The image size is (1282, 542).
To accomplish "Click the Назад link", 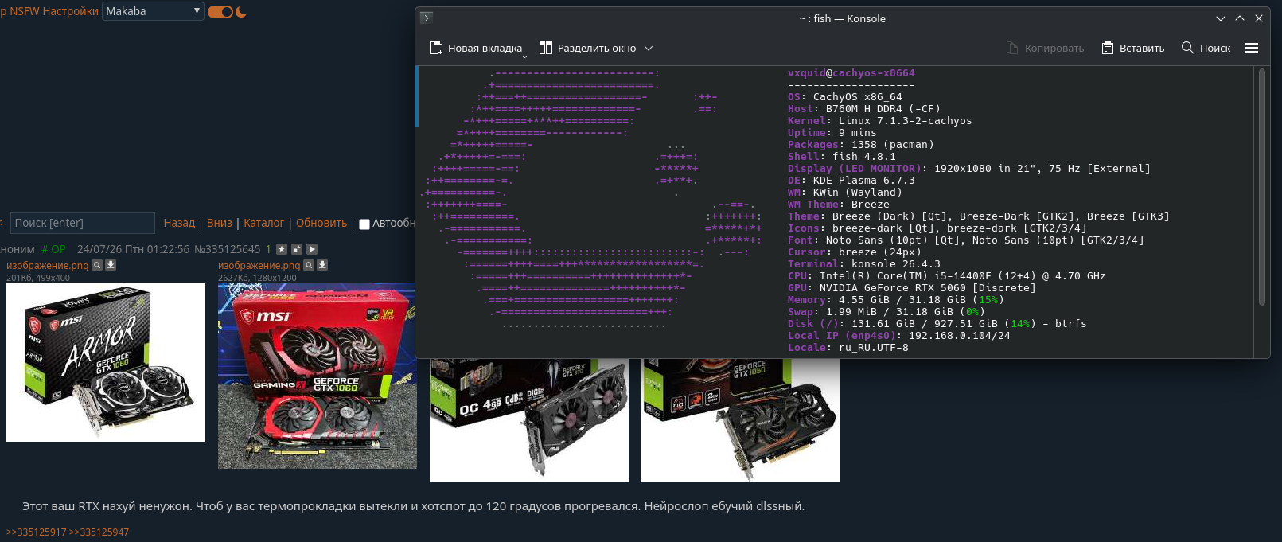I will pyautogui.click(x=179, y=223).
